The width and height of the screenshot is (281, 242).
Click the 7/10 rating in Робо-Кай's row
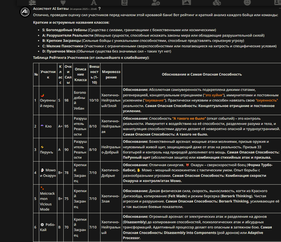pos(93,227)
